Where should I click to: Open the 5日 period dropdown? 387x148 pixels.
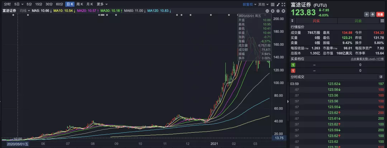coord(19,4)
